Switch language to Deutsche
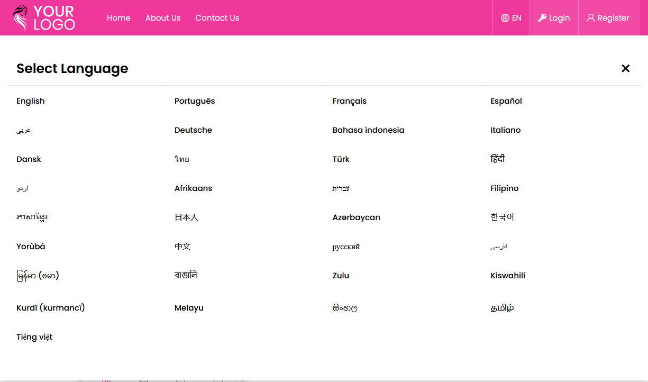 [194, 130]
